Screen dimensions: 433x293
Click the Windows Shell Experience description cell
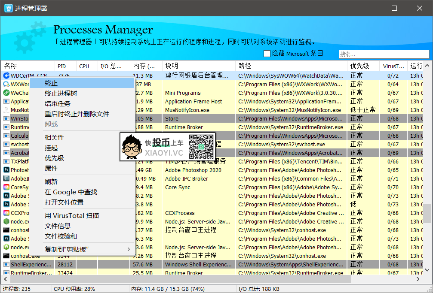click(x=199, y=264)
